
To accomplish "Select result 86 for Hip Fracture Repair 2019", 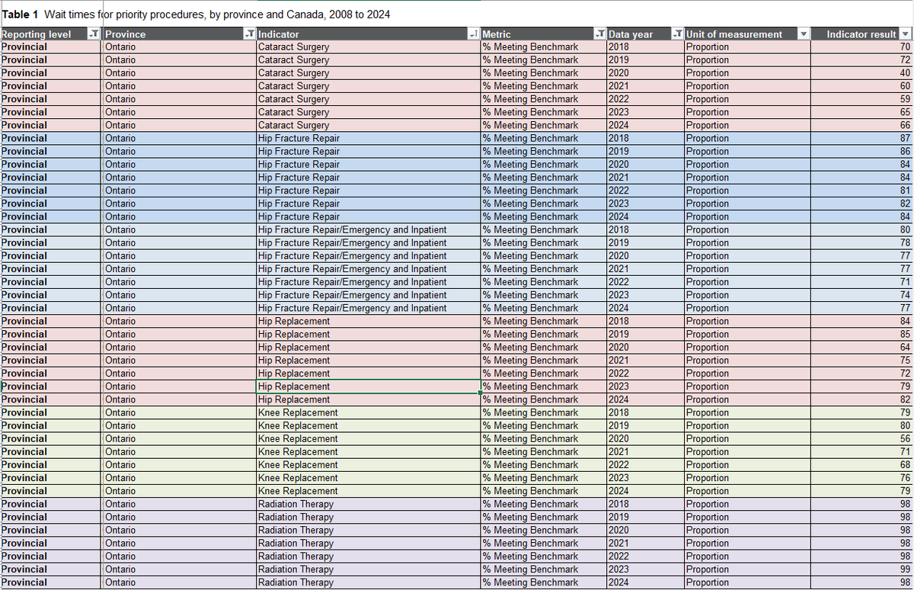I will 861,151.
